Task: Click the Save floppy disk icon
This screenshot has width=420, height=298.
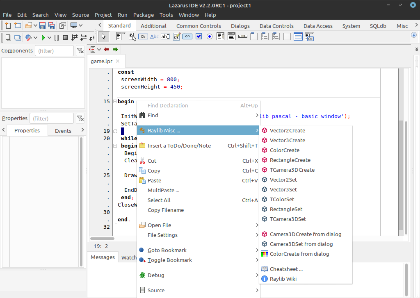Action: [42, 25]
